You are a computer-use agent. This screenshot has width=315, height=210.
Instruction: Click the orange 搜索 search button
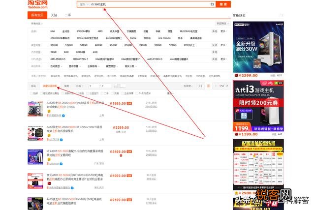coord(223,4)
